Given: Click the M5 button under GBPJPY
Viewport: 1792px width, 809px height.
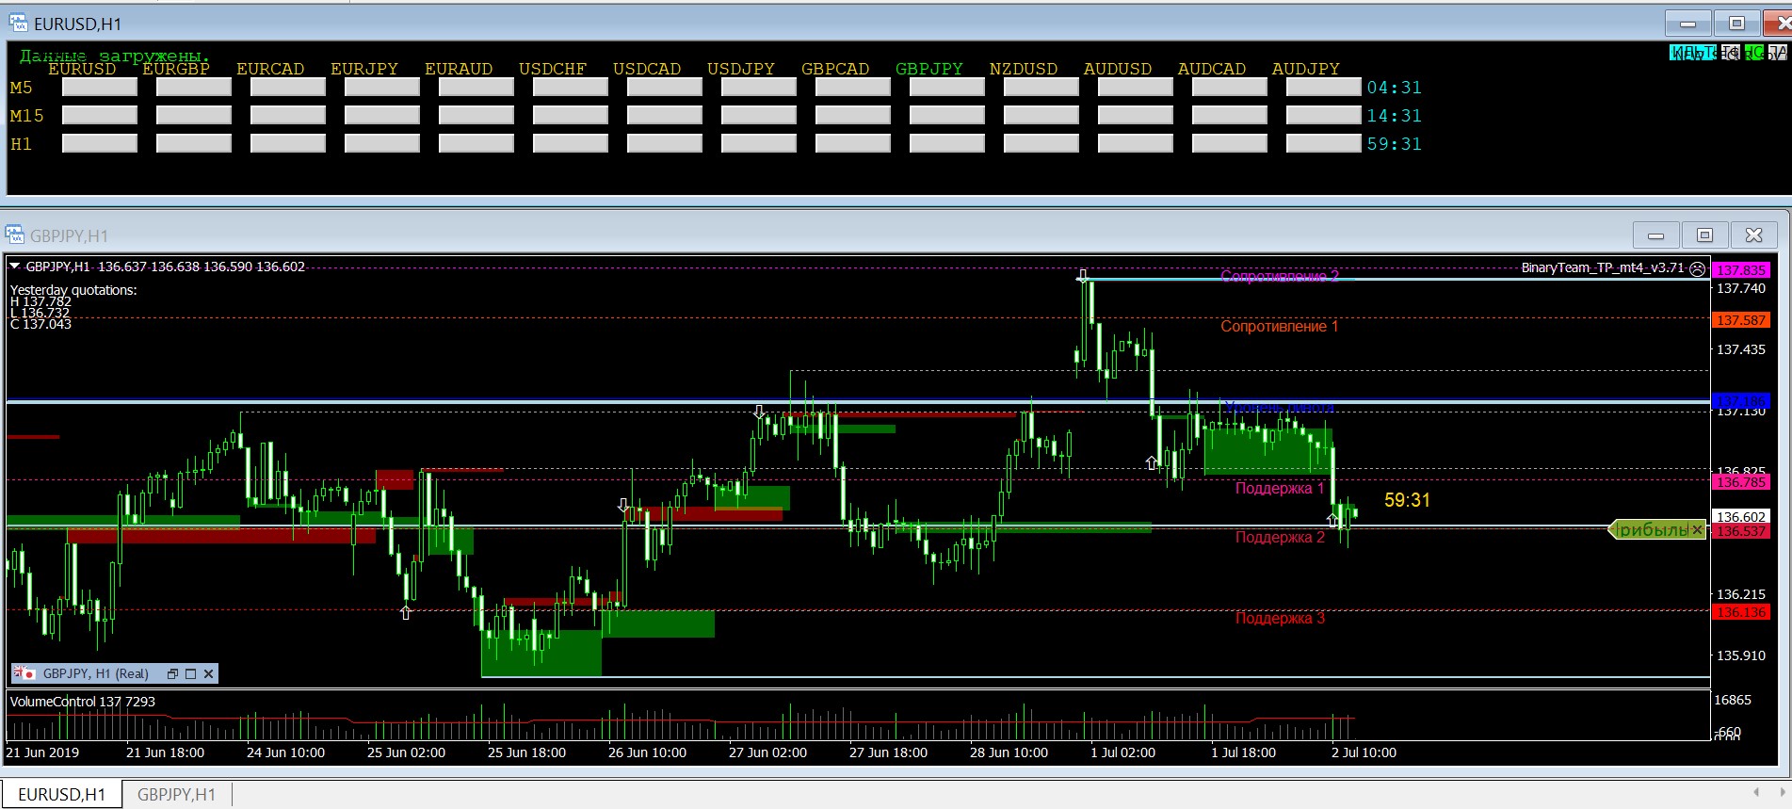Looking at the screenshot, I should (947, 87).
